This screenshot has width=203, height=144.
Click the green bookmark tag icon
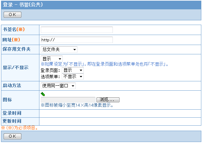click(43, 94)
